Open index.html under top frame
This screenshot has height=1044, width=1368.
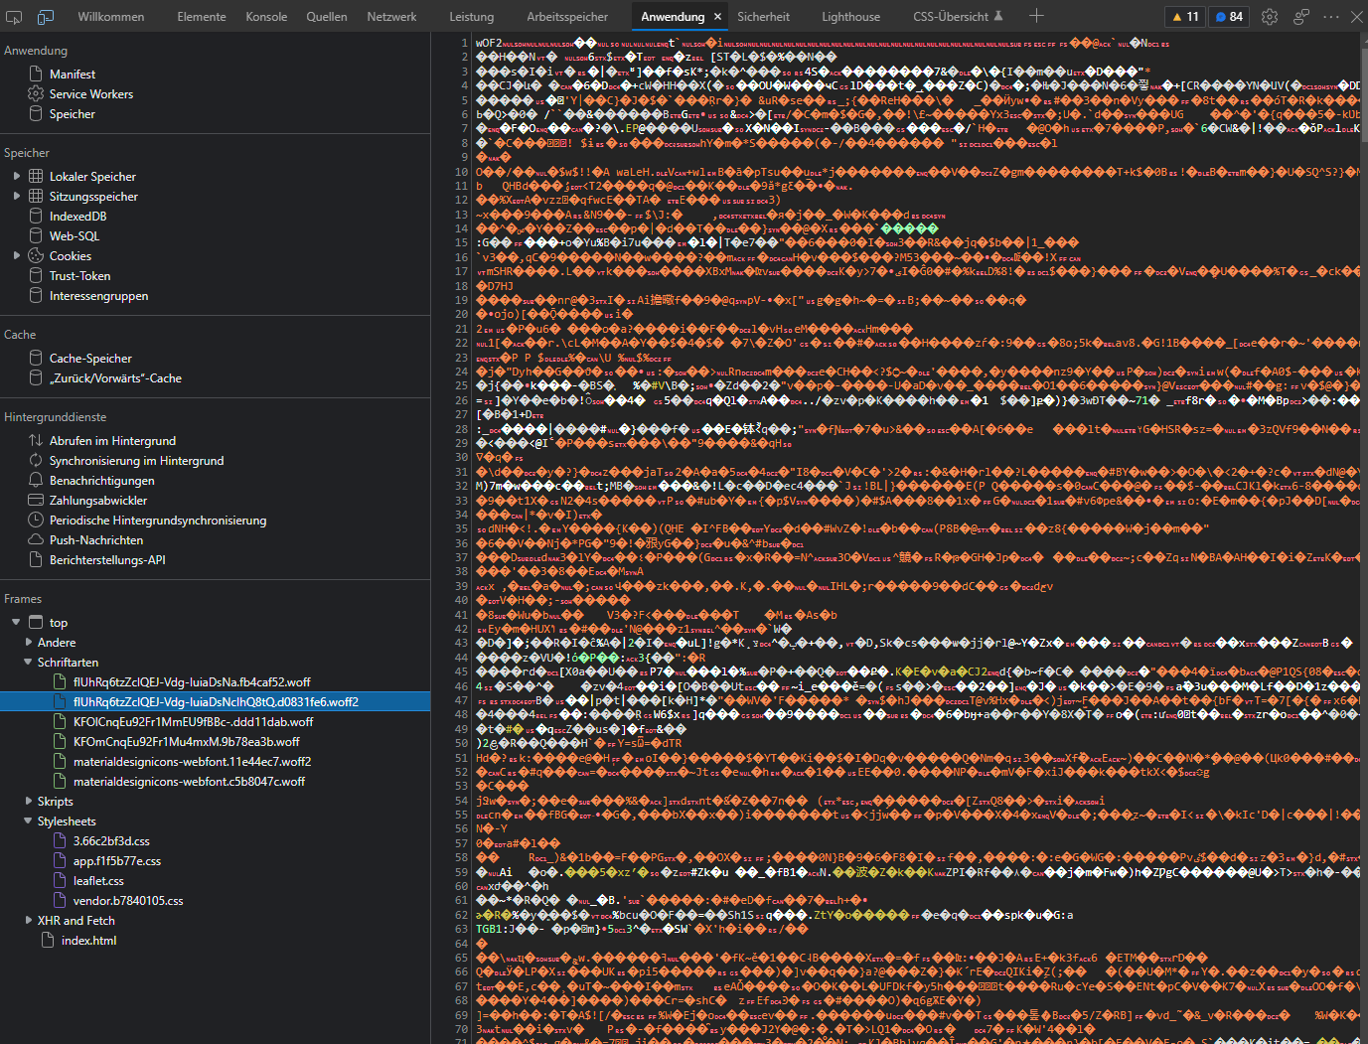(88, 941)
